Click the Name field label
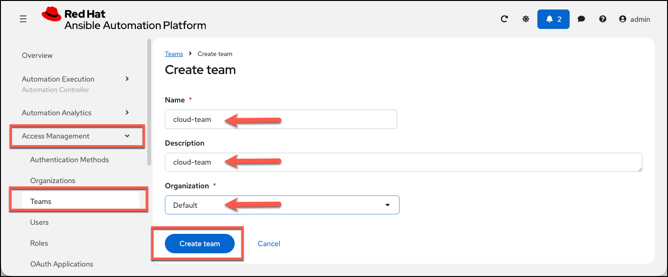Image resolution: width=668 pixels, height=277 pixels. click(175, 100)
